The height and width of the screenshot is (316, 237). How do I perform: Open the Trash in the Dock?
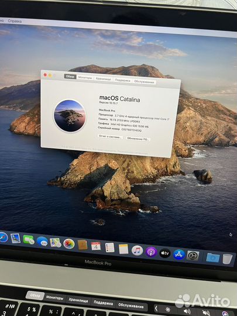[228, 259]
